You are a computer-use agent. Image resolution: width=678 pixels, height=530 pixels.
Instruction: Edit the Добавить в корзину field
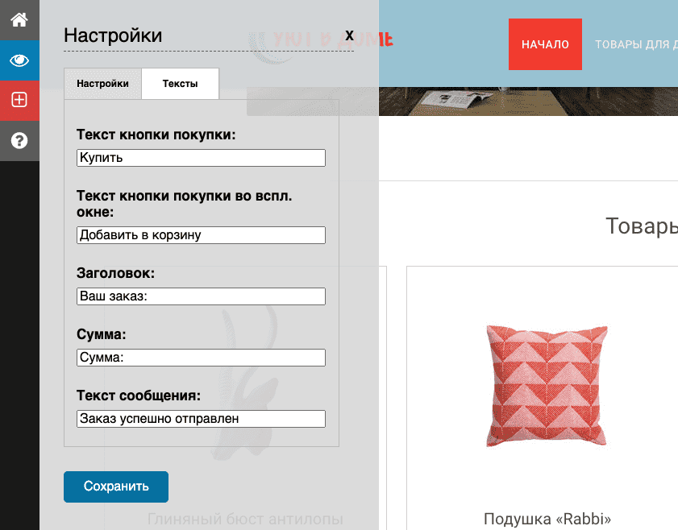coord(201,235)
